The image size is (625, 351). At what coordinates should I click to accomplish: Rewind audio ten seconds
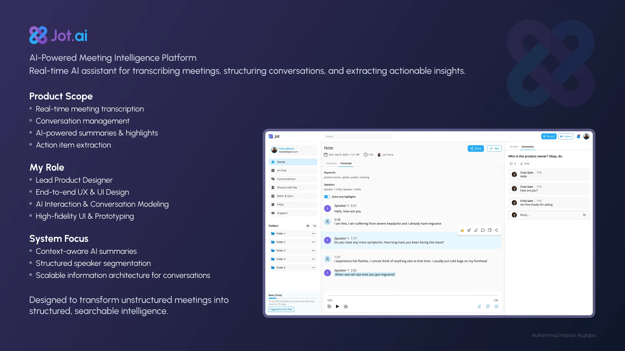[329, 306]
